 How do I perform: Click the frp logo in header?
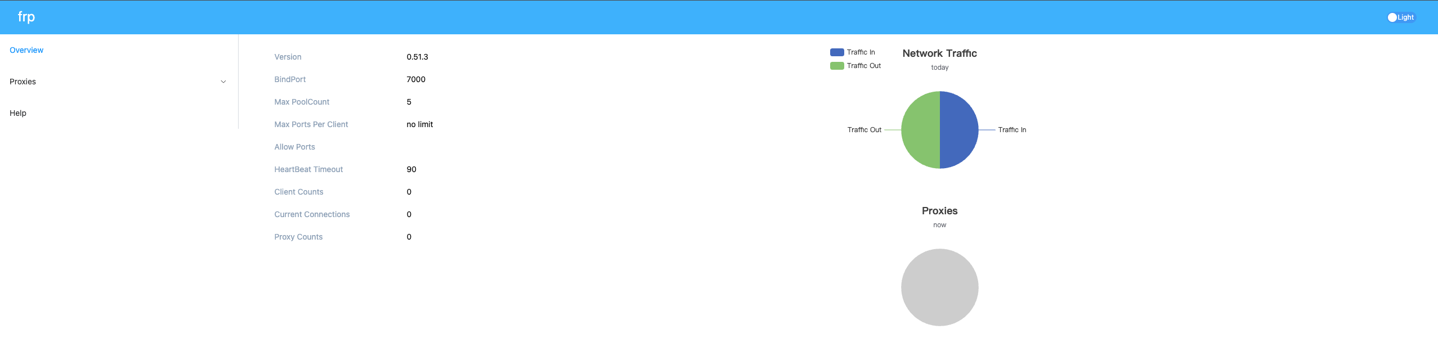pyautogui.click(x=26, y=17)
